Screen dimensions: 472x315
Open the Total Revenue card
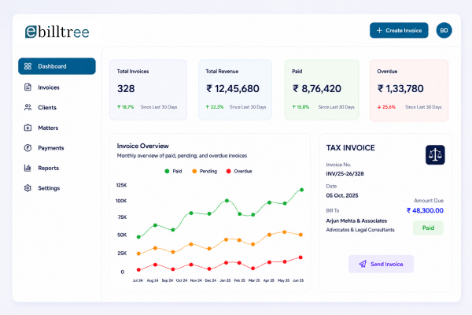click(235, 90)
